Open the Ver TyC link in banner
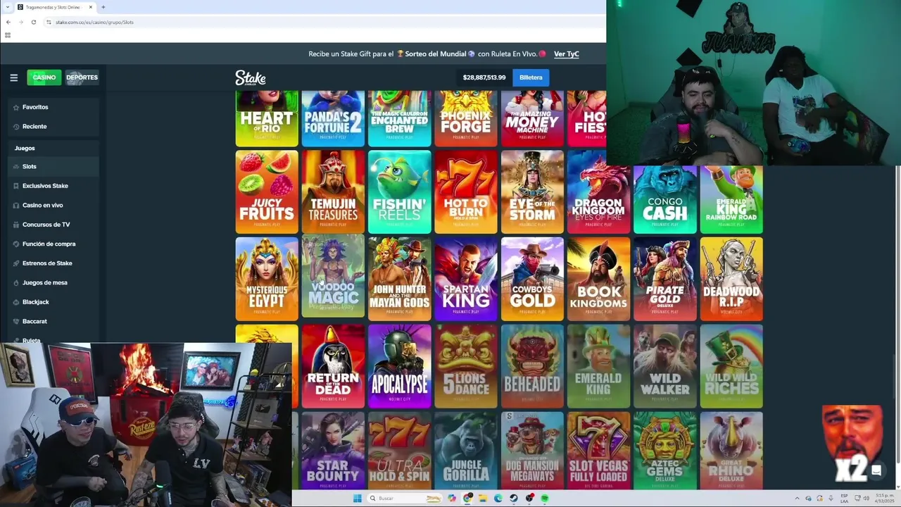 click(x=567, y=54)
